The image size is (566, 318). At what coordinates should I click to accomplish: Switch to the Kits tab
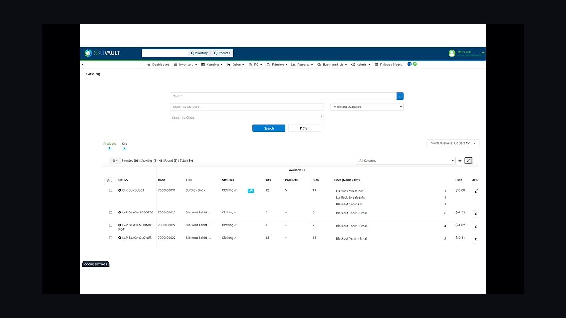click(x=125, y=146)
